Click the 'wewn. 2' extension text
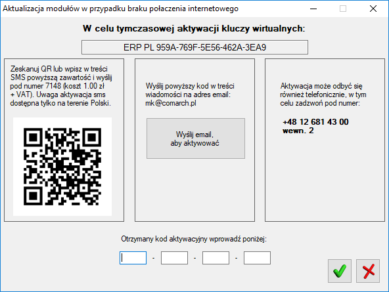 (298, 131)
